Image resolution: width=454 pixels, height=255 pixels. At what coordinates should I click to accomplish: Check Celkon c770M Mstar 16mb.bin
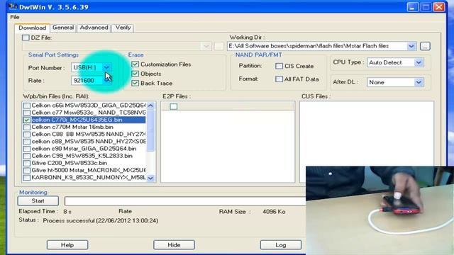click(x=27, y=127)
